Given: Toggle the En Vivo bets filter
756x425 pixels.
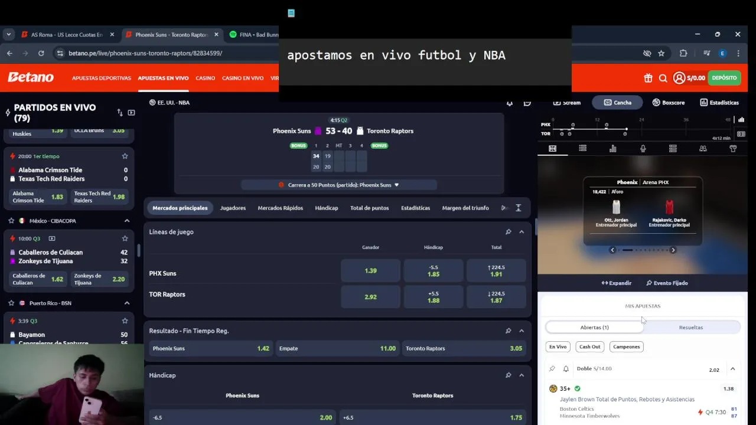Looking at the screenshot, I should [558, 347].
